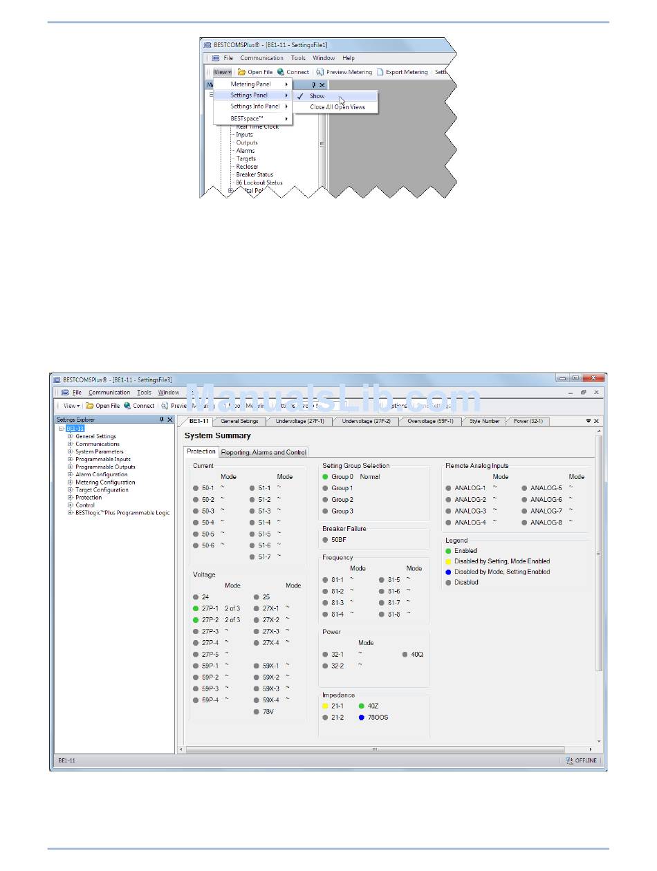The image size is (657, 871).
Task: Open the View dropdown in the SettingsFile3 window
Action: point(71,406)
